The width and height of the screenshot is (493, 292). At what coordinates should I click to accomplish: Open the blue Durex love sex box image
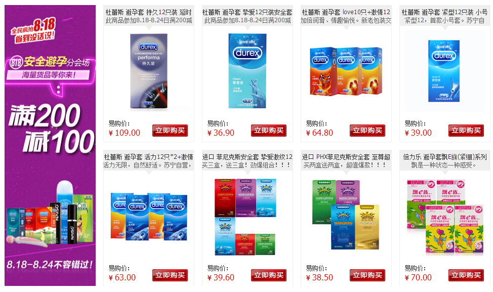[x=248, y=71]
